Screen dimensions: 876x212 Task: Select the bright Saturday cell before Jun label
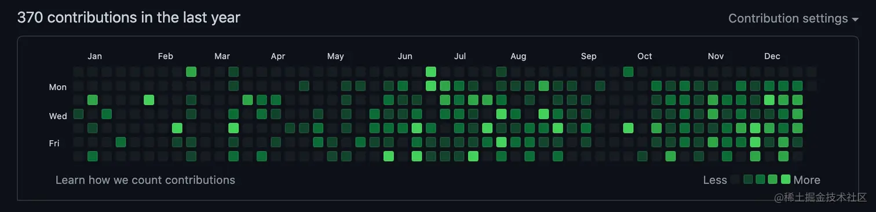tap(389, 156)
